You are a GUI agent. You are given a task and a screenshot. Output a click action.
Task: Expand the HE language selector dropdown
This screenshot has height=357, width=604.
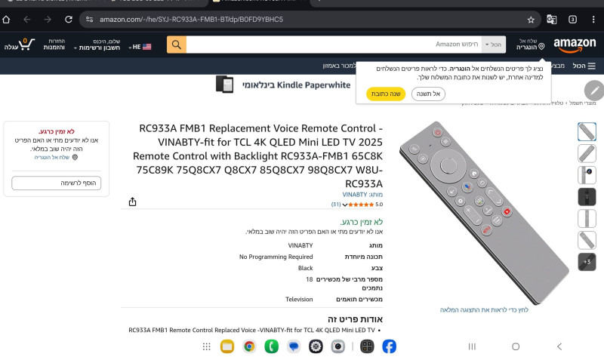[140, 47]
